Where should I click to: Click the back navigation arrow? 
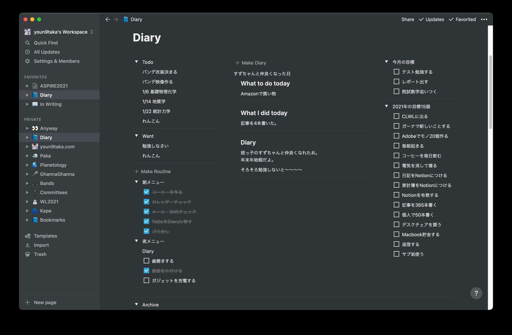[108, 19]
